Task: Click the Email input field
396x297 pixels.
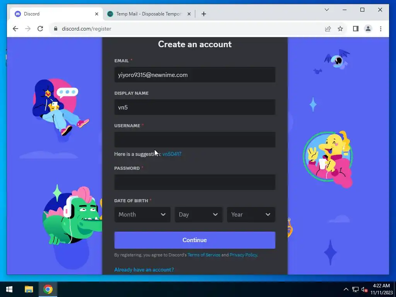Action: point(195,75)
